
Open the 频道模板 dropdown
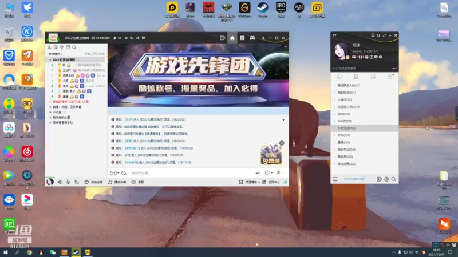pos(249,182)
